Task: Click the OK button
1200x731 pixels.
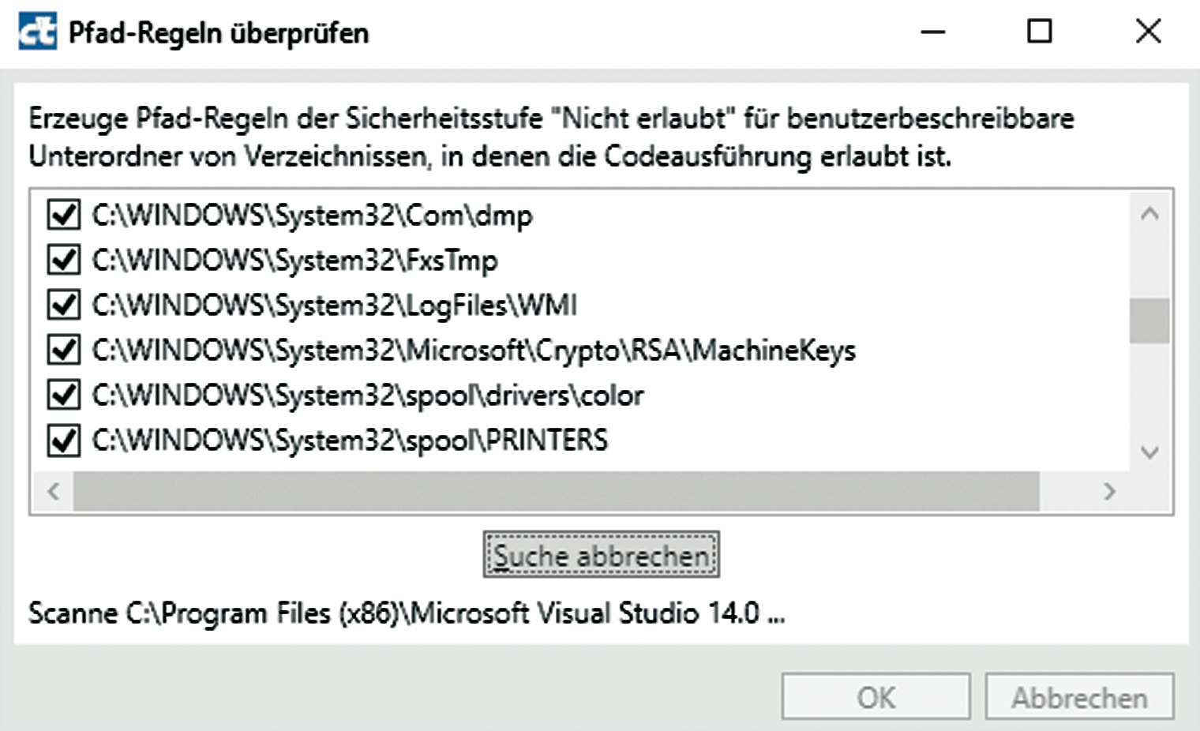Action: pos(876,697)
